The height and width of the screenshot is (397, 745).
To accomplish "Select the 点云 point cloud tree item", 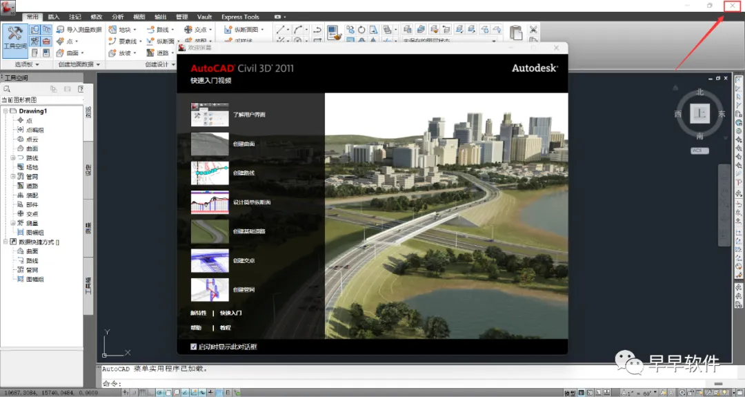I will [32, 139].
